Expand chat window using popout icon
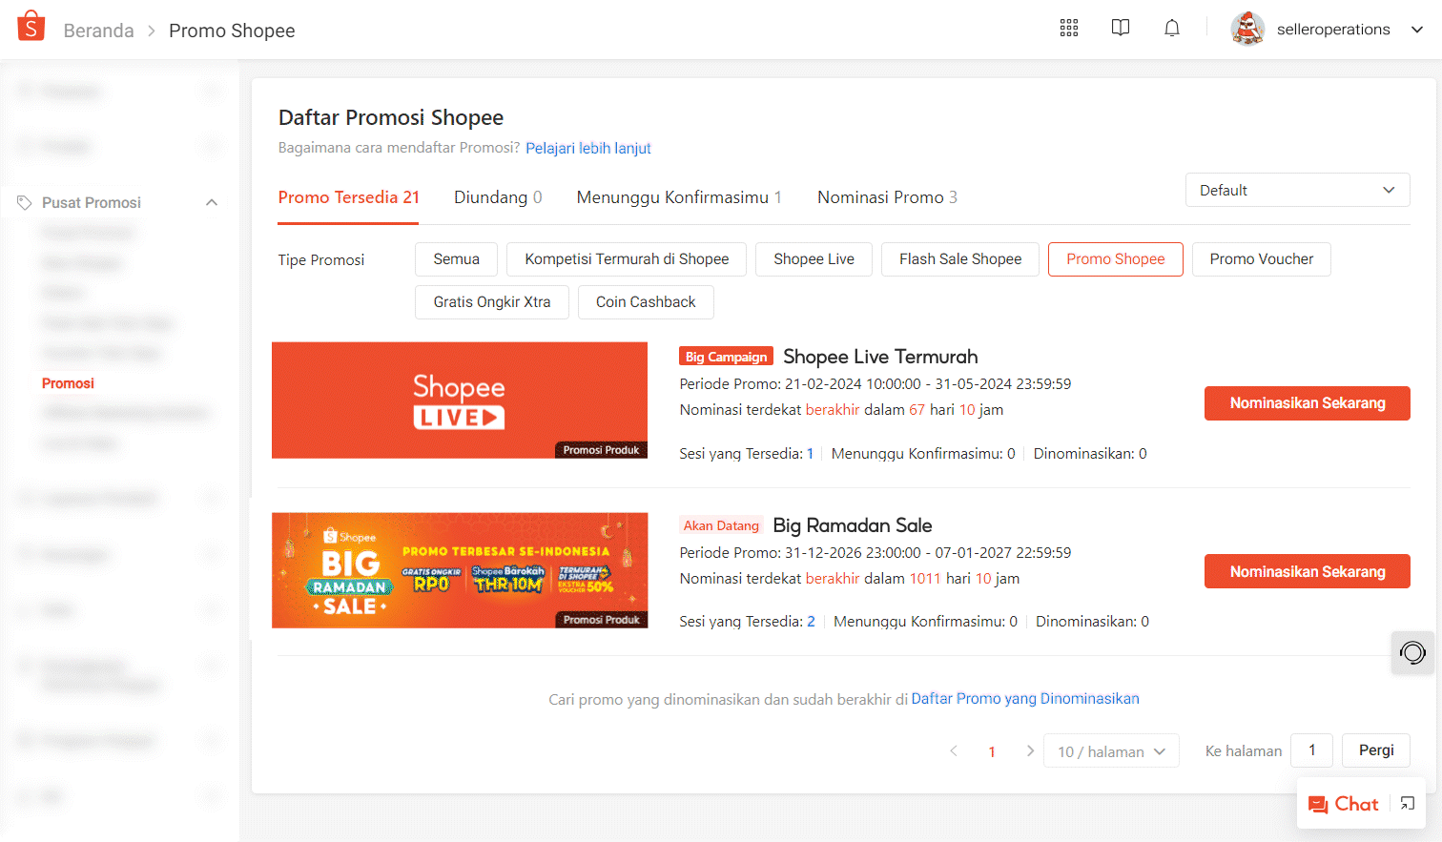Screen dimensions: 1442x842 tap(1408, 804)
